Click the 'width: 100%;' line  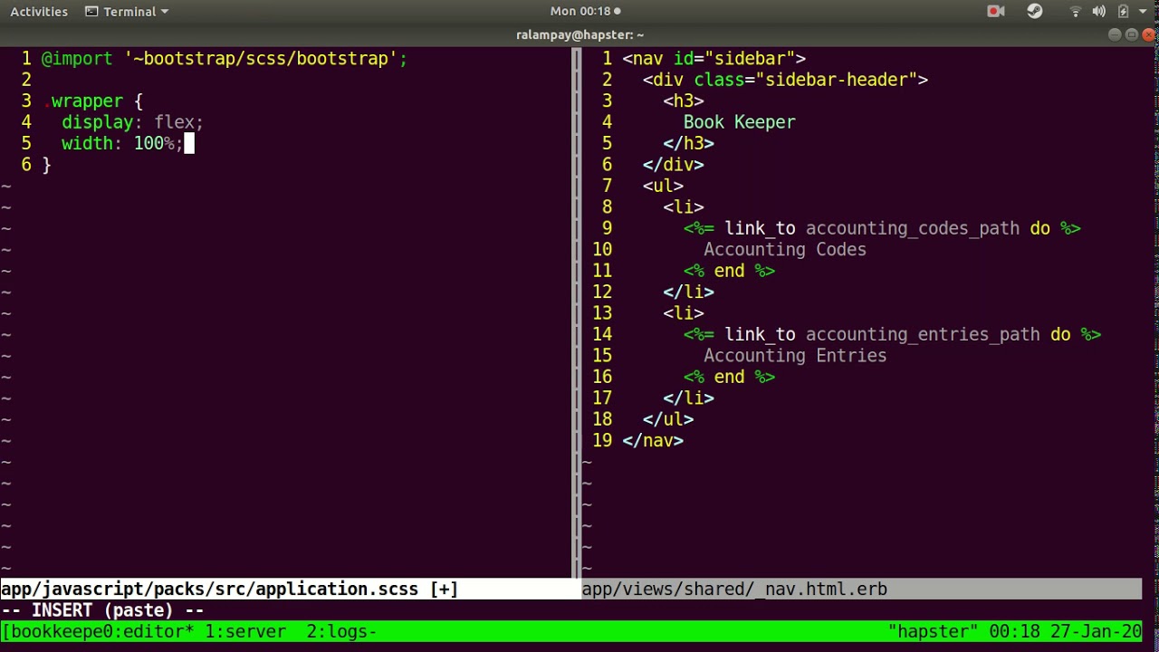click(122, 143)
